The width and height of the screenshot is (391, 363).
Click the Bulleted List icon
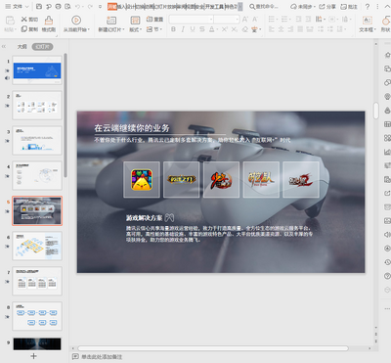pyautogui.click(x=272, y=20)
